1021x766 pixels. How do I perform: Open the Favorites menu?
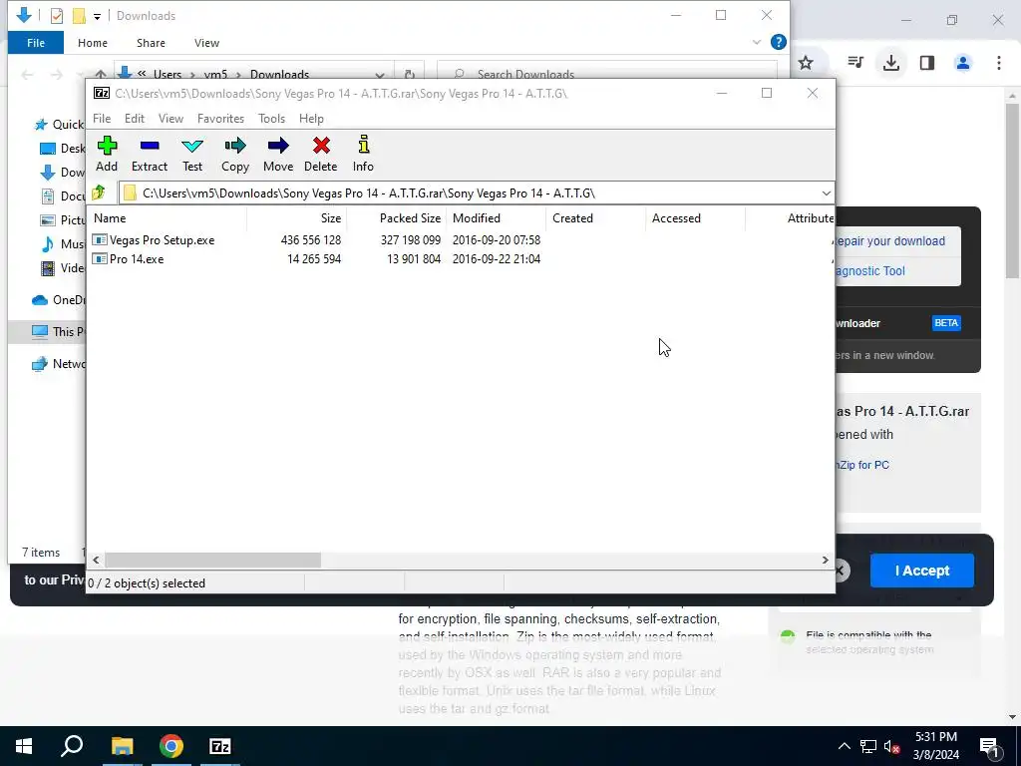[x=220, y=119]
